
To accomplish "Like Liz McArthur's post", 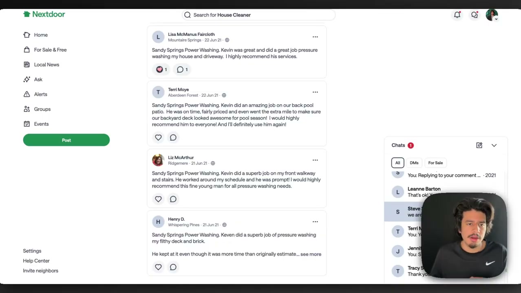I will pyautogui.click(x=158, y=199).
